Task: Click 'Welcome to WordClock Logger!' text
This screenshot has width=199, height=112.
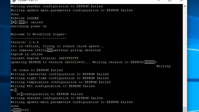Action: [39, 34]
